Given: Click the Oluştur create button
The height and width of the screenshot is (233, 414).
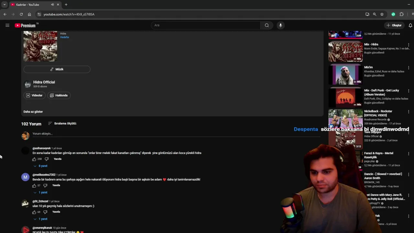Looking at the screenshot, I should point(394,25).
